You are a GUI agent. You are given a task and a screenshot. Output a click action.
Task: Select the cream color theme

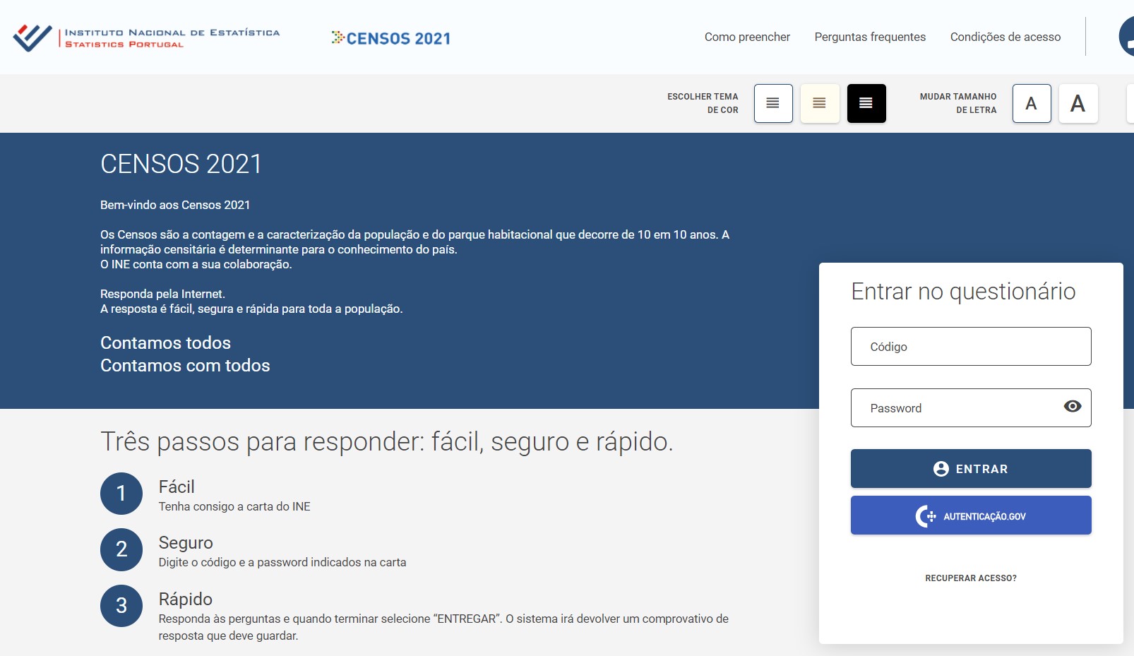(819, 103)
